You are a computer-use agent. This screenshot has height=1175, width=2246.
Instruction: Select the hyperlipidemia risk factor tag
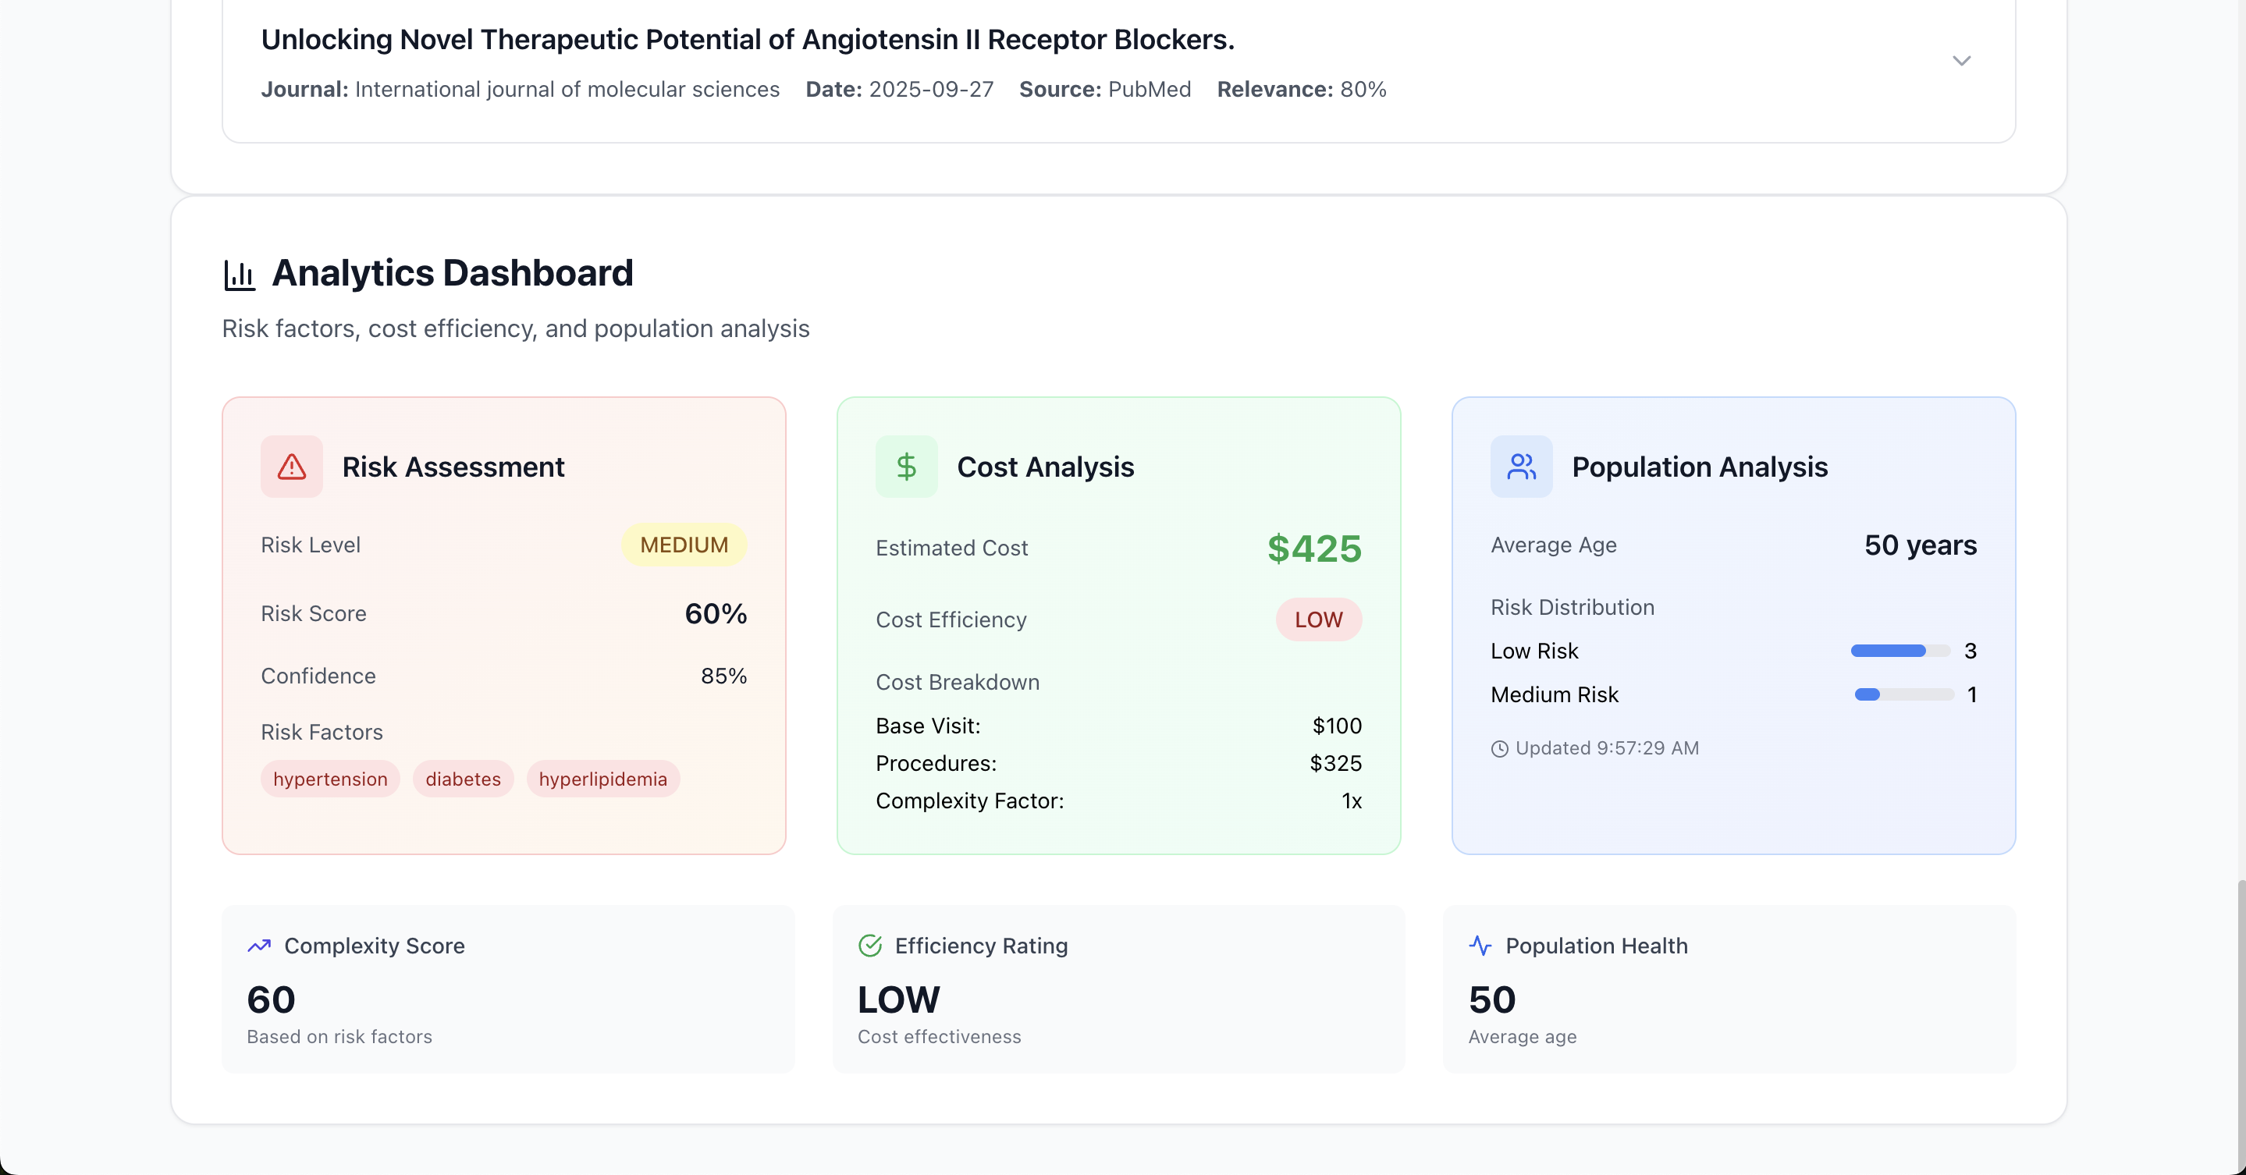pyautogui.click(x=602, y=779)
